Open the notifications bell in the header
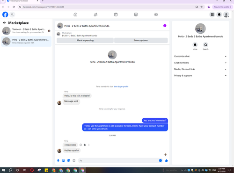This screenshot has width=234, height=173. pos(219,14)
